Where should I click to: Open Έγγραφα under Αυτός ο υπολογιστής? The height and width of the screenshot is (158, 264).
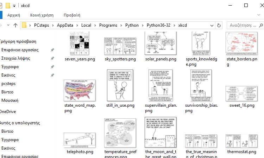tap(10, 139)
